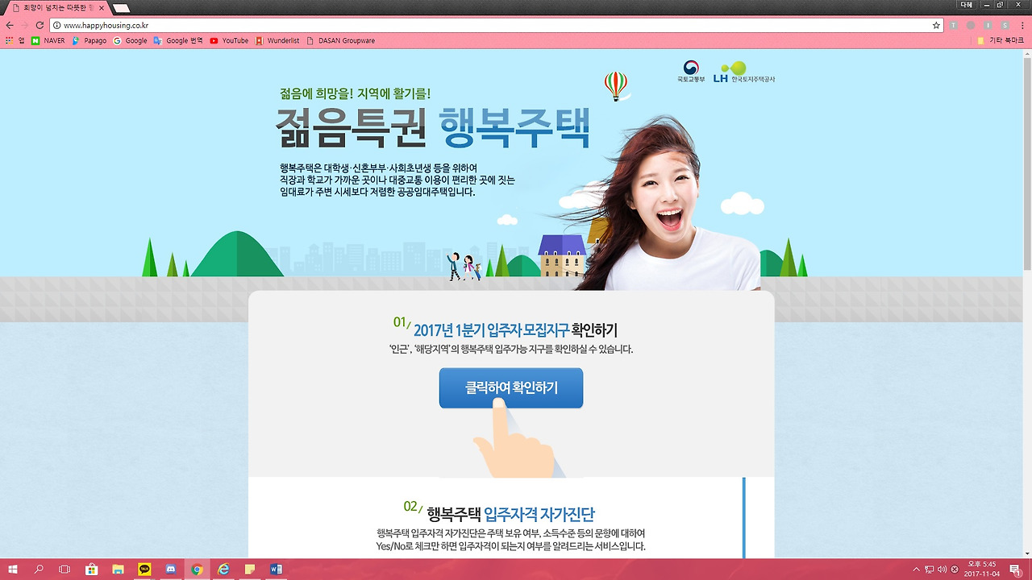
Task: Open Discord from the taskbar
Action: coord(172,570)
